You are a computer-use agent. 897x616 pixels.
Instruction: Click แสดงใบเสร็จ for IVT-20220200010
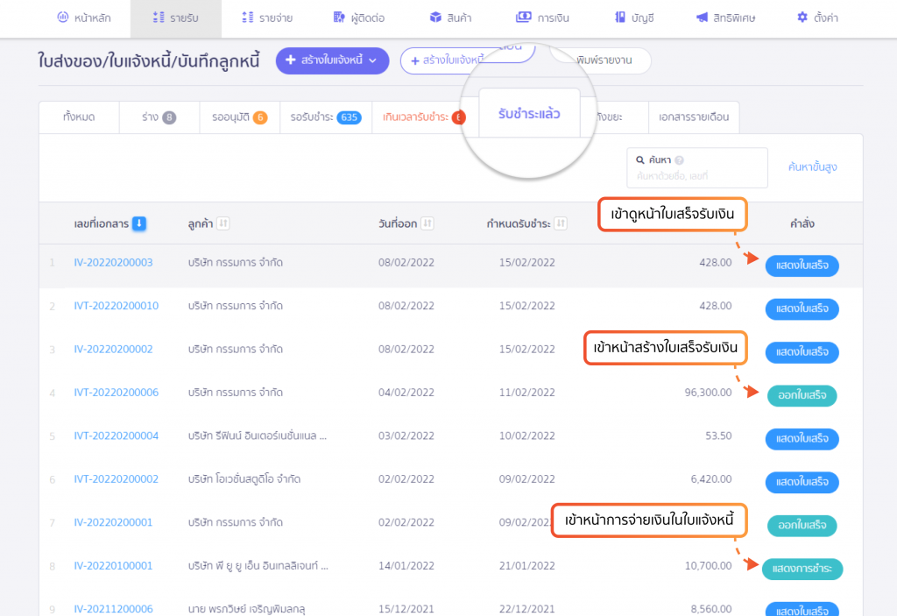pos(802,309)
